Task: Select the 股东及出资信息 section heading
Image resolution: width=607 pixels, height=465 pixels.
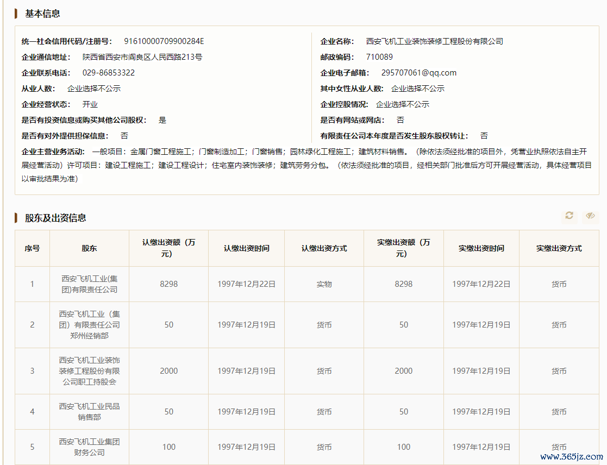Action: click(x=55, y=218)
